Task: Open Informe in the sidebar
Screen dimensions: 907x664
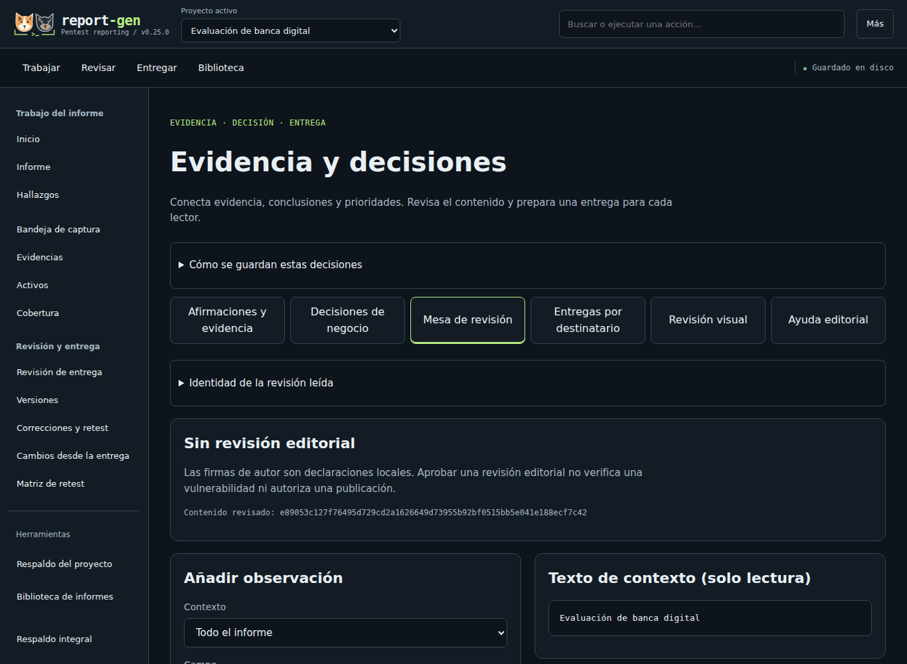Action: [33, 167]
